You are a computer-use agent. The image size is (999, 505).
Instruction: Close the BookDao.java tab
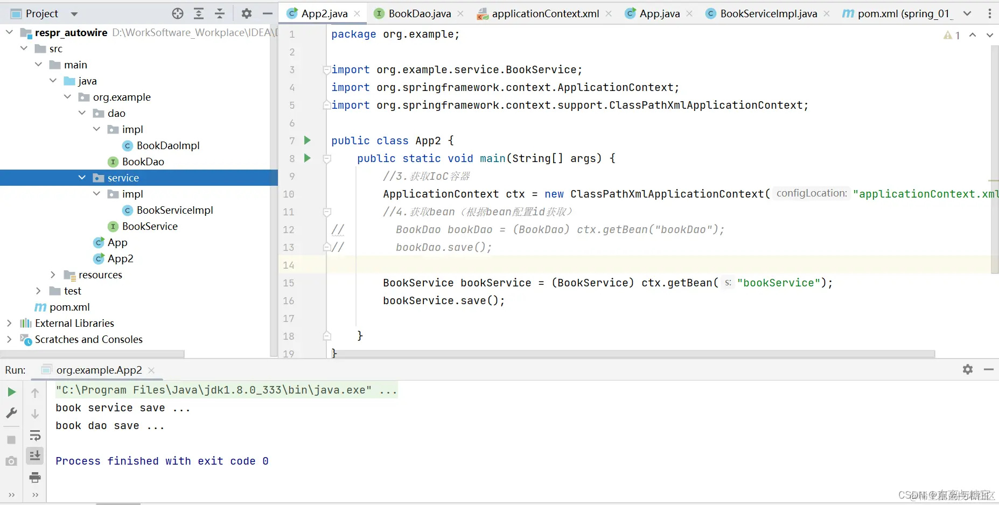[460, 13]
